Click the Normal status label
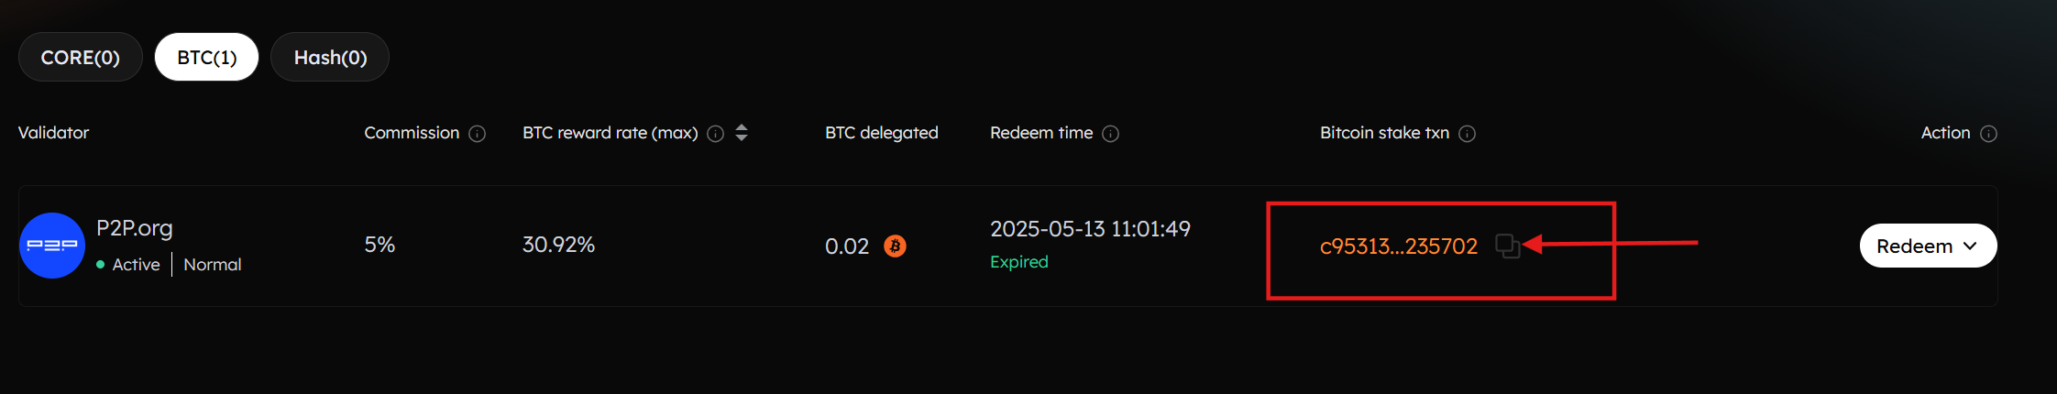The height and width of the screenshot is (394, 2057). (213, 265)
